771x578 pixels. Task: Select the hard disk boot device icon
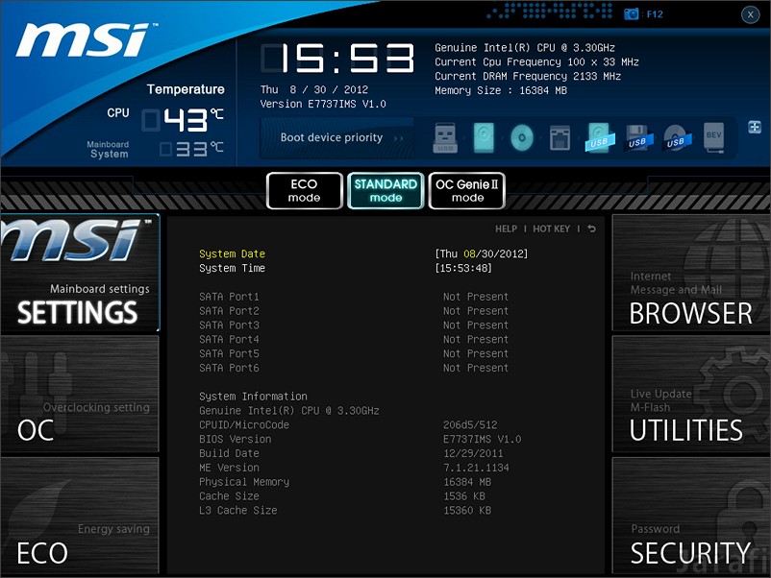[484, 138]
